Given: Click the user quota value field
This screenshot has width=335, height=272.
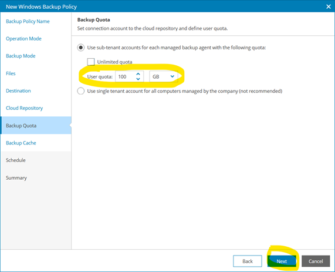Looking at the screenshot, I should tap(126, 76).
